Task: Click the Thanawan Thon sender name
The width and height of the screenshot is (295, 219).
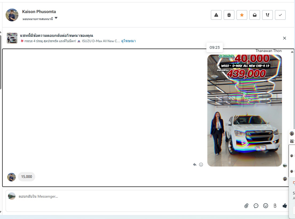Action: (269, 51)
